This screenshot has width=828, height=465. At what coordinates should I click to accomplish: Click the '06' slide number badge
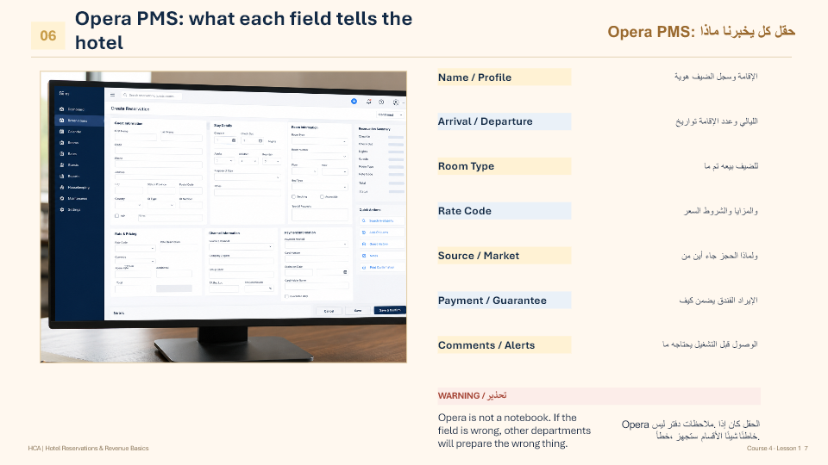pyautogui.click(x=48, y=35)
